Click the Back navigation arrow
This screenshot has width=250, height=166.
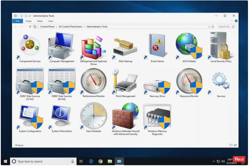(x=16, y=27)
